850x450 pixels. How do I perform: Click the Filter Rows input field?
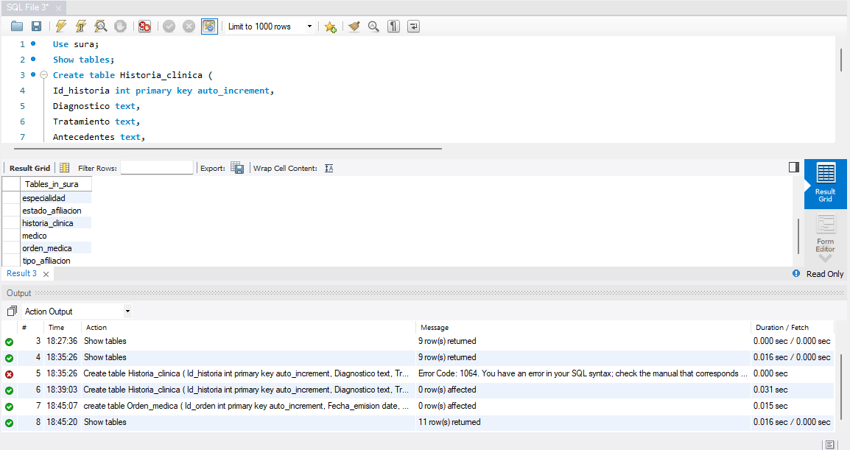pyautogui.click(x=157, y=168)
